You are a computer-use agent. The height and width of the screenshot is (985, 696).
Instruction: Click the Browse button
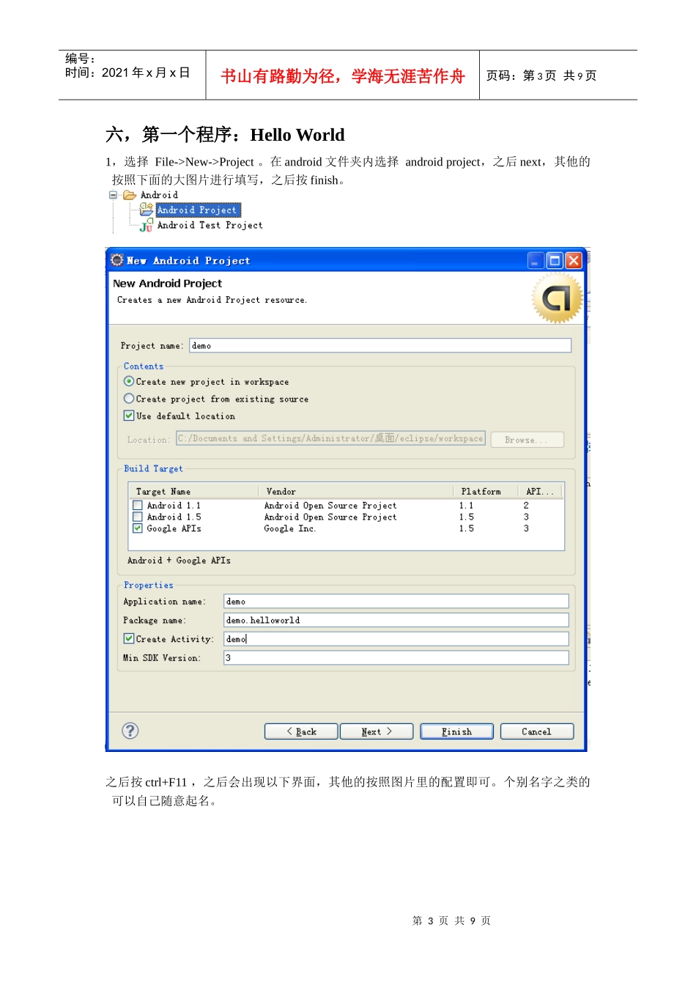pyautogui.click(x=527, y=440)
